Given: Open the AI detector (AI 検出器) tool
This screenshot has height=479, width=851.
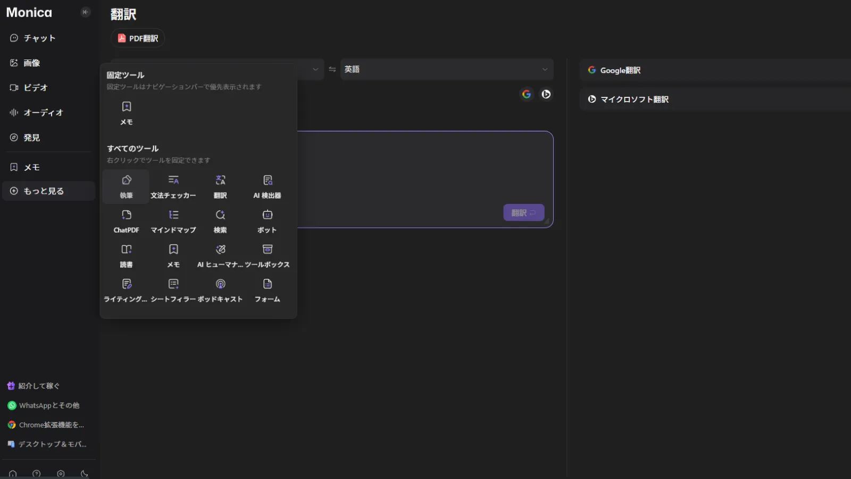Looking at the screenshot, I should pyautogui.click(x=267, y=186).
